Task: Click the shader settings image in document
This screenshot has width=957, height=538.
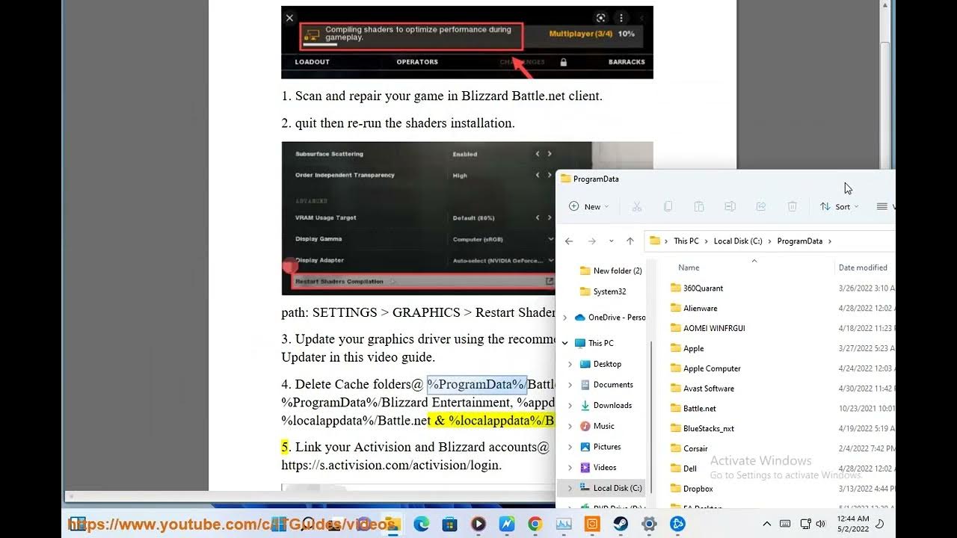Action: (419, 218)
